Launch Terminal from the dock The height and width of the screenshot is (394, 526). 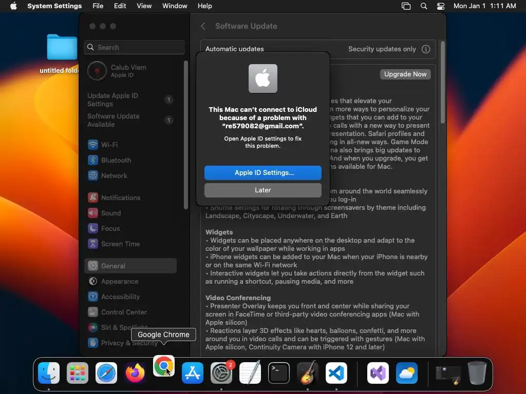tap(279, 372)
